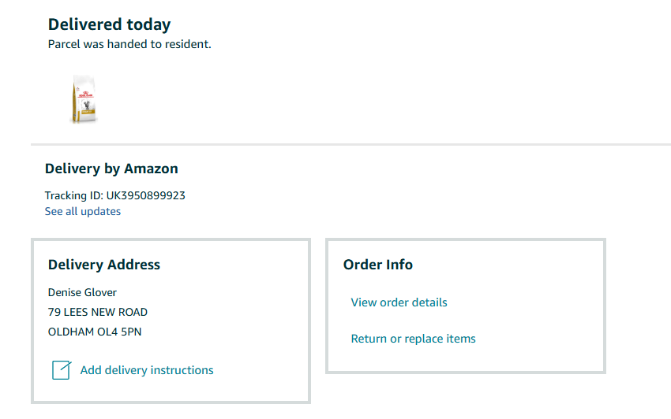Click recipient name Denise Glover
The width and height of the screenshot is (671, 419).
[82, 292]
